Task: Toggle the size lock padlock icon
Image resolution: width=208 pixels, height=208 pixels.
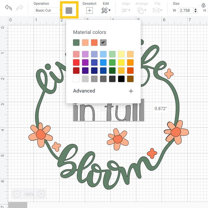Action: click(204, 5)
